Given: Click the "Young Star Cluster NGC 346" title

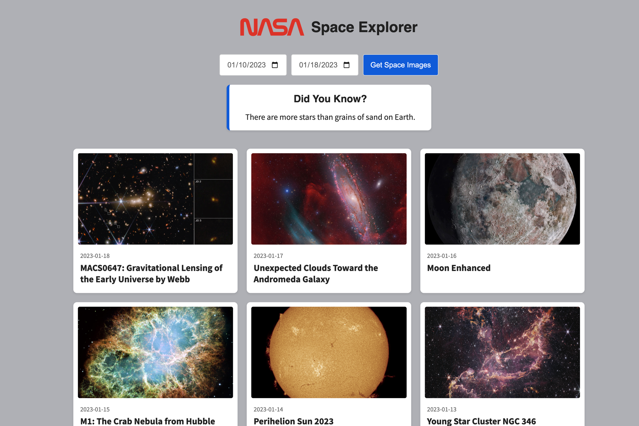Looking at the screenshot, I should click(481, 421).
